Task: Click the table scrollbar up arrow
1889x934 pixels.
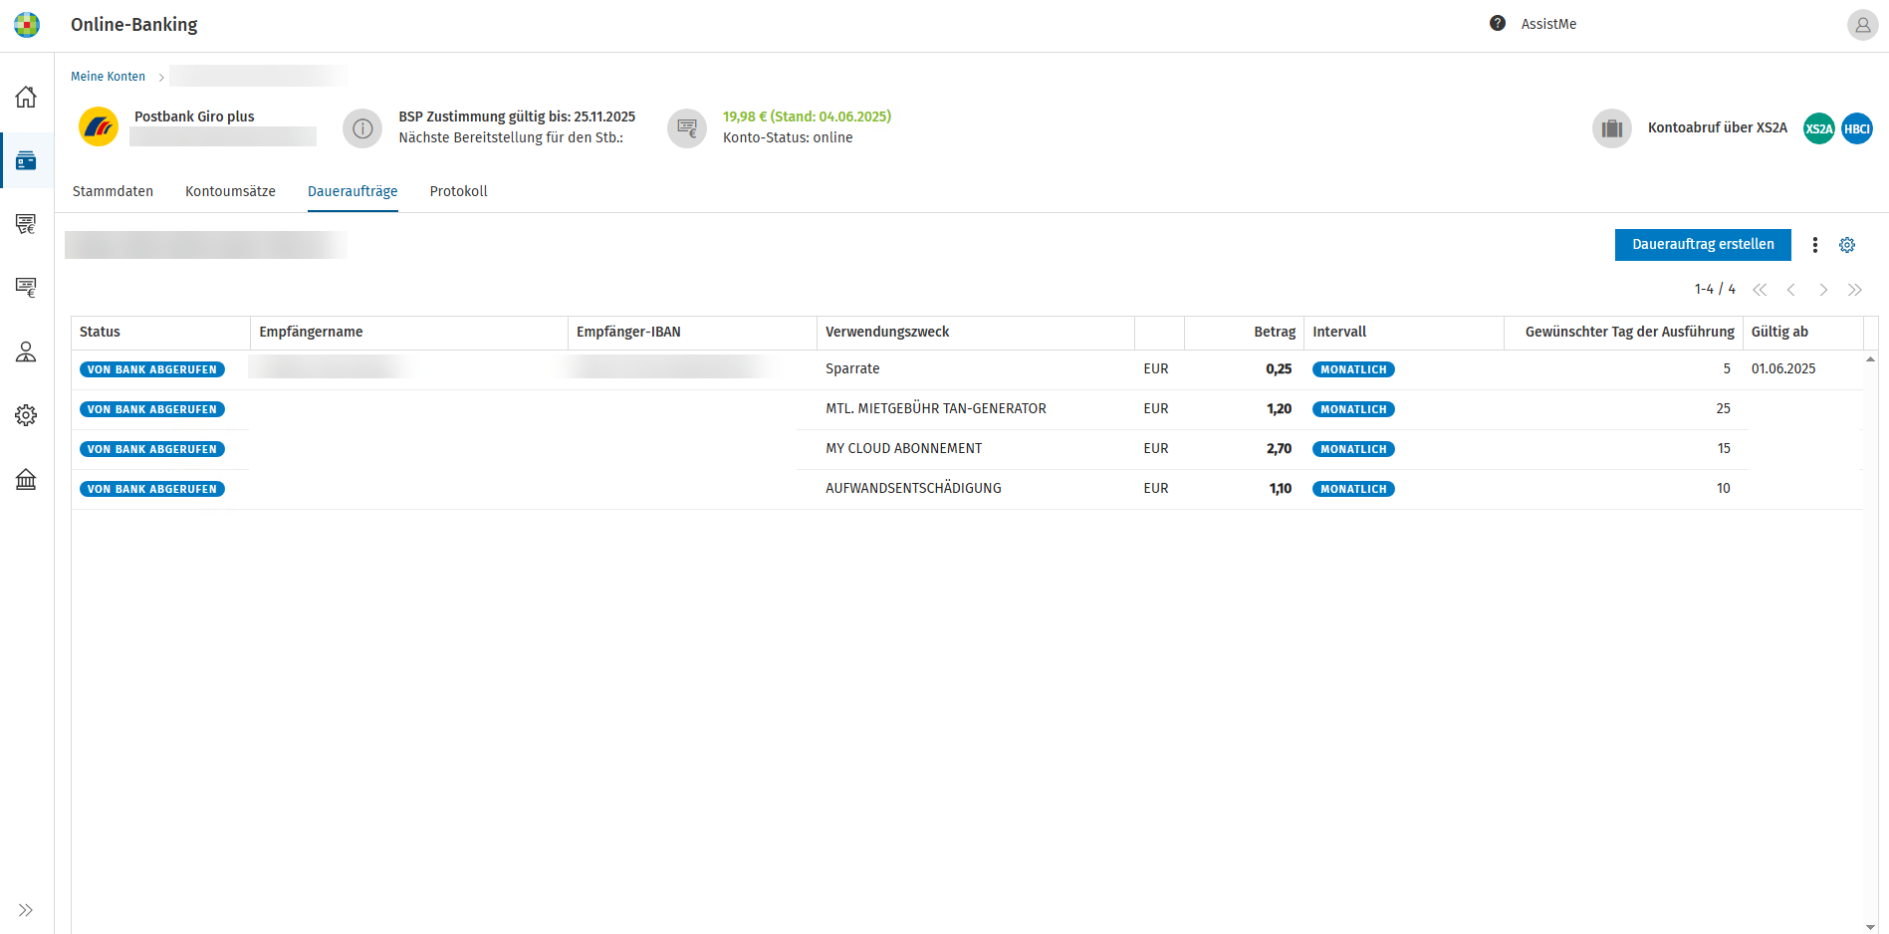Action: [1870, 358]
